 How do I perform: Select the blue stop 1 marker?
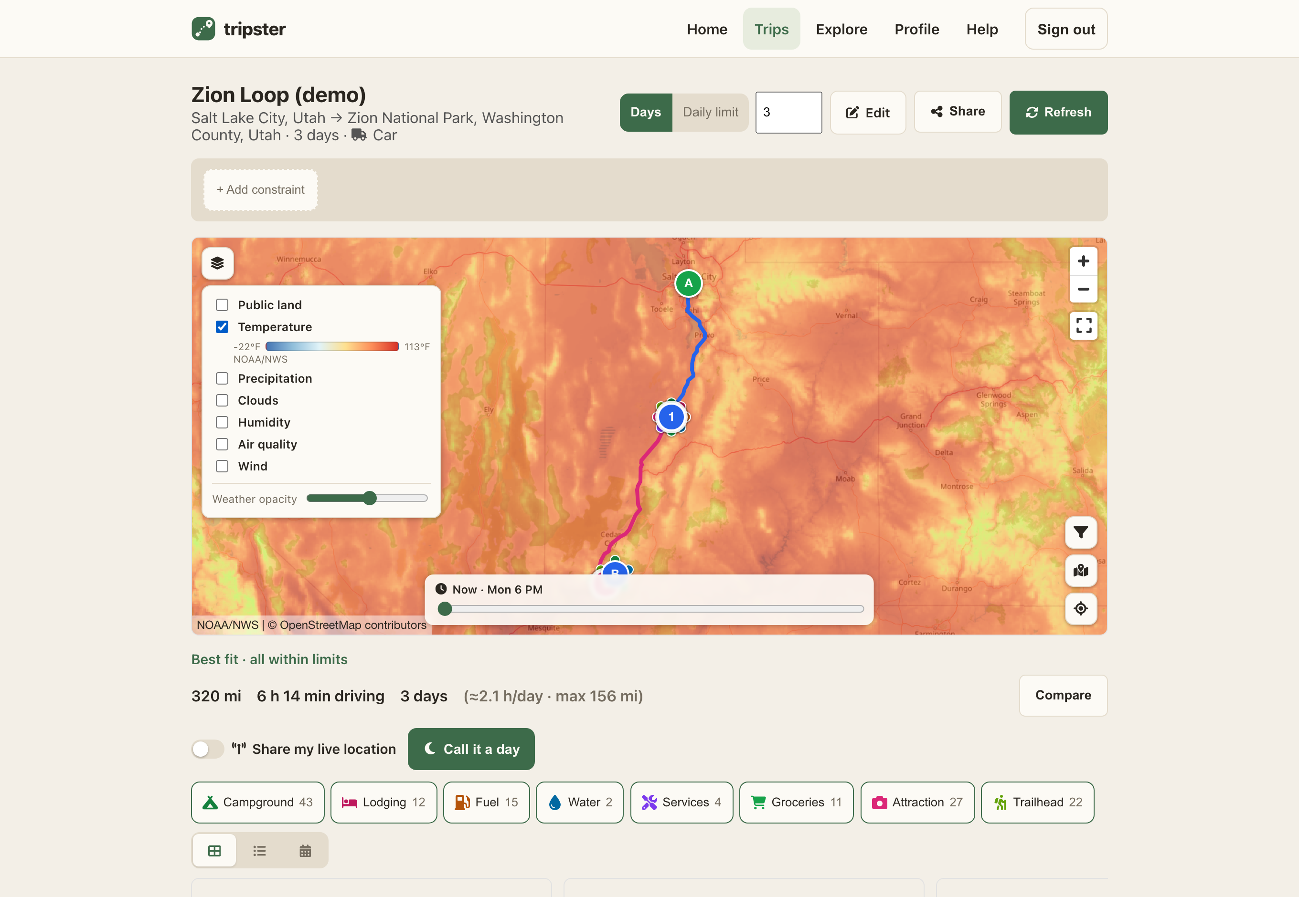(671, 417)
